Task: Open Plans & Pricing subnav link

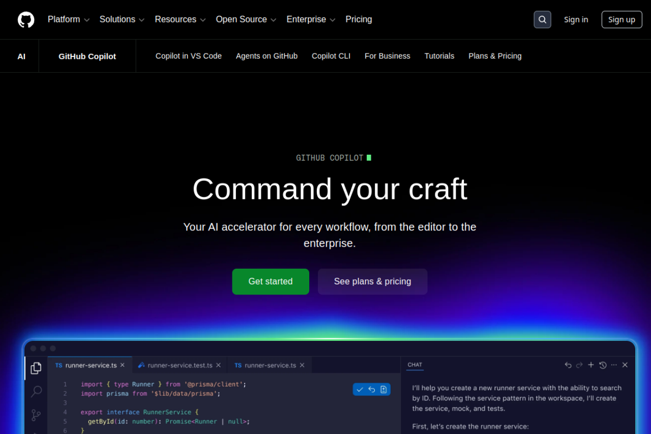Action: [x=495, y=56]
